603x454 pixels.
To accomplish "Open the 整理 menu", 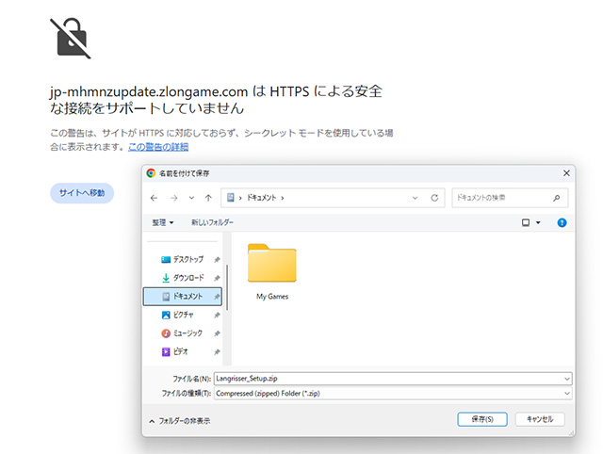I will coord(163,222).
